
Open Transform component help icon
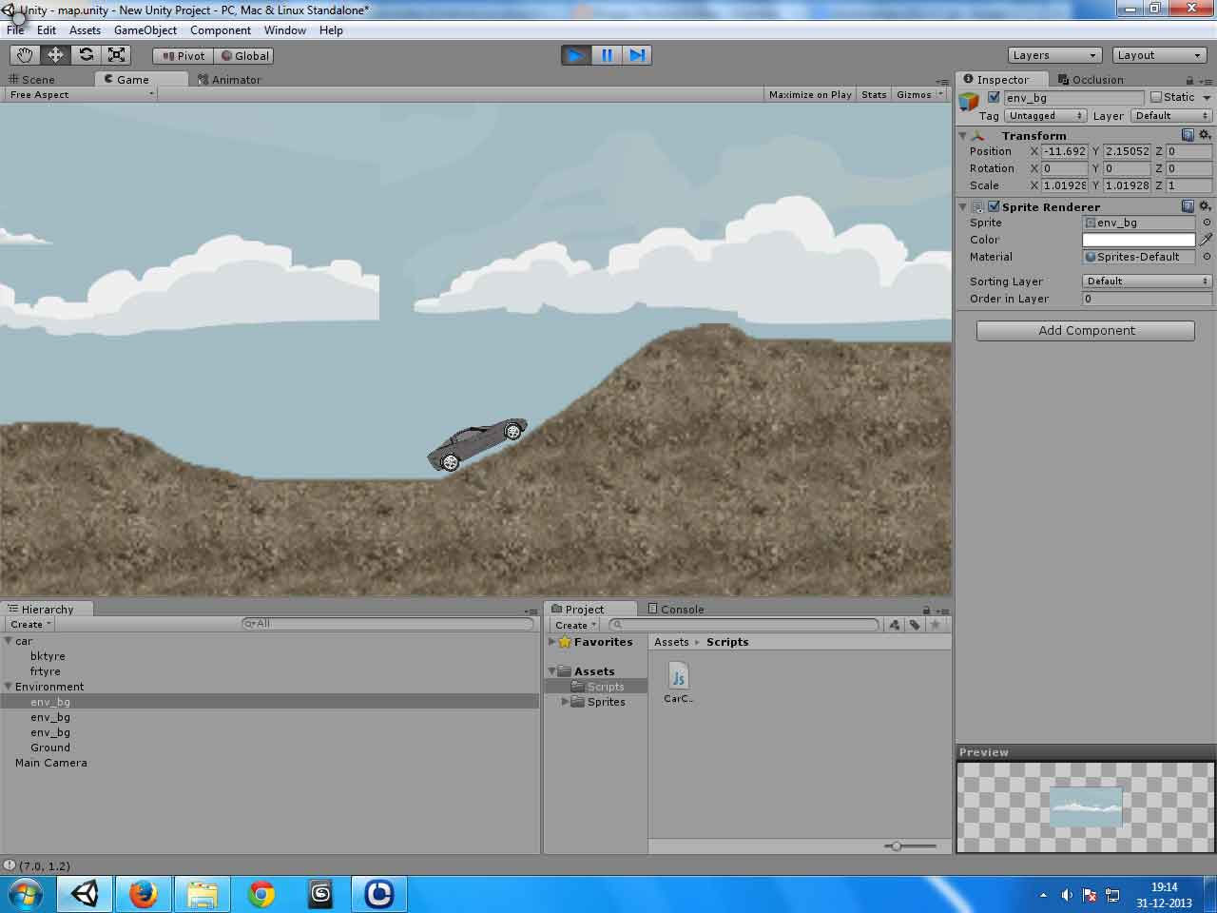[x=1188, y=135]
